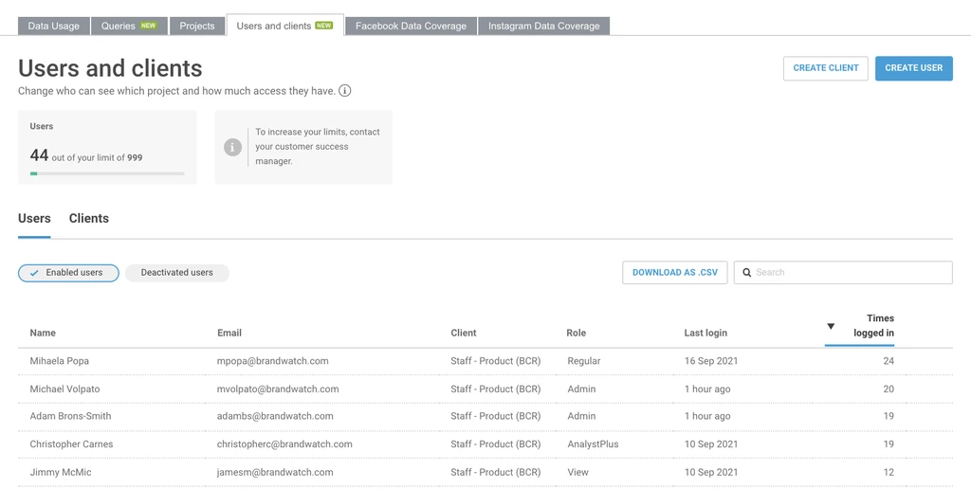Click the sort arrow by Times logged in

pos(831,326)
